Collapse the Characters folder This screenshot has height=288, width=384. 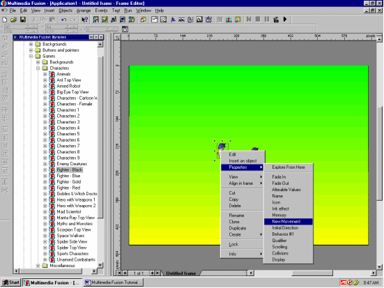38,68
